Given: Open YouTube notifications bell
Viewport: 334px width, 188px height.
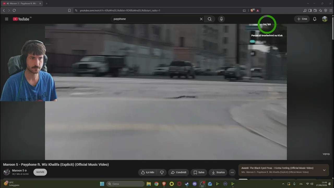Looking at the screenshot, I should (x=315, y=19).
